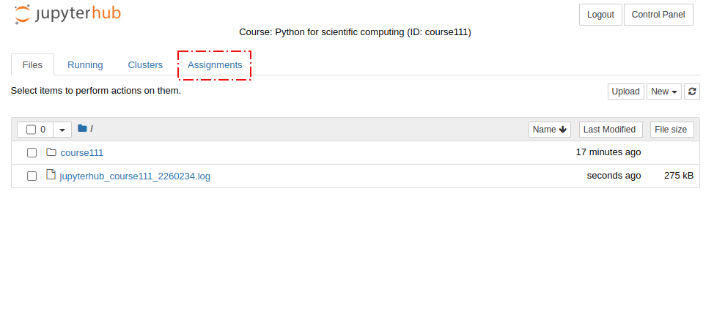Expand the selection type dropdown caret
The height and width of the screenshot is (317, 714).
coord(62,130)
